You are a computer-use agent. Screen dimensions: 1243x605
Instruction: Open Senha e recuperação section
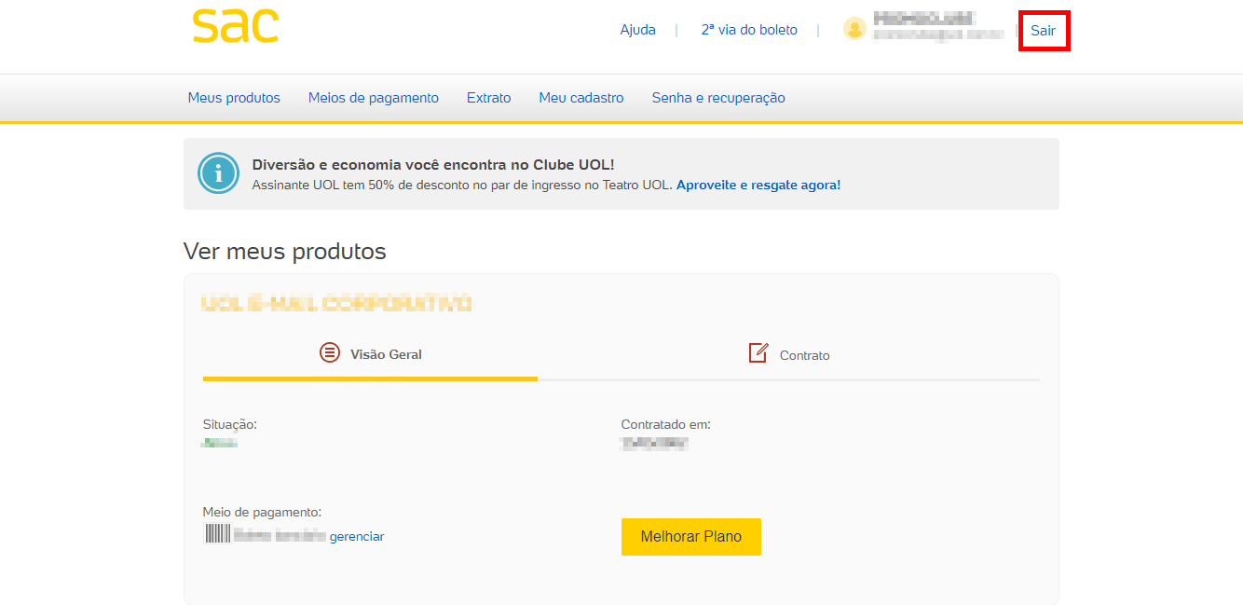(718, 98)
